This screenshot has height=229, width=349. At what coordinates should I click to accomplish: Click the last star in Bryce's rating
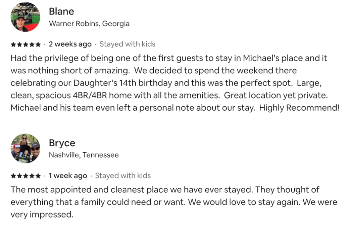tap(38, 176)
